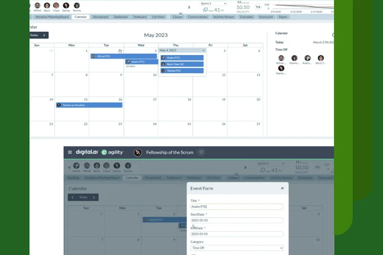Click Andre's avatar in the Time Off sidebar
Viewport: 383px width, 255px height.
[x=307, y=58]
